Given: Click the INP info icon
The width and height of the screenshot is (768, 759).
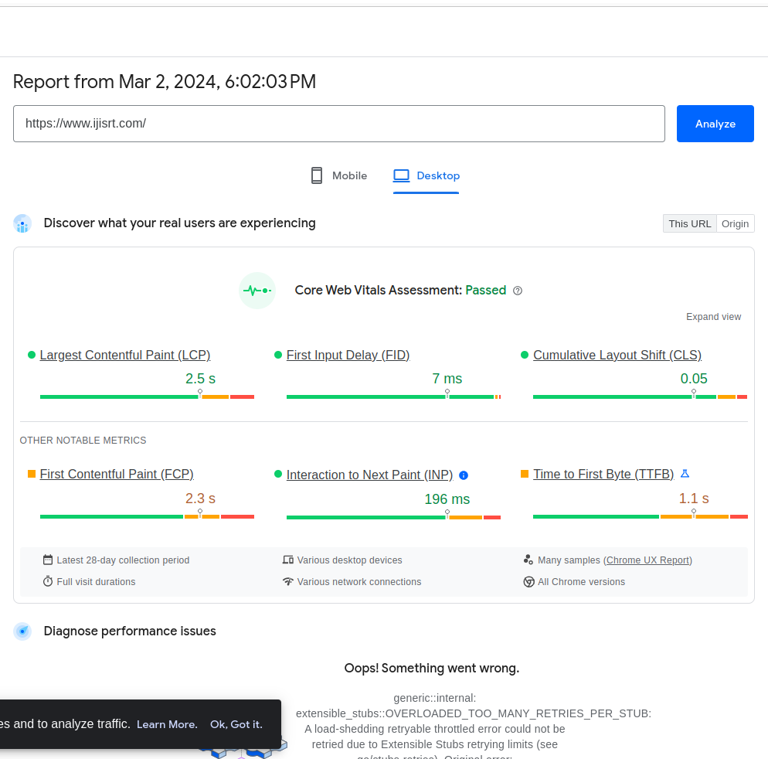Looking at the screenshot, I should coord(464,475).
